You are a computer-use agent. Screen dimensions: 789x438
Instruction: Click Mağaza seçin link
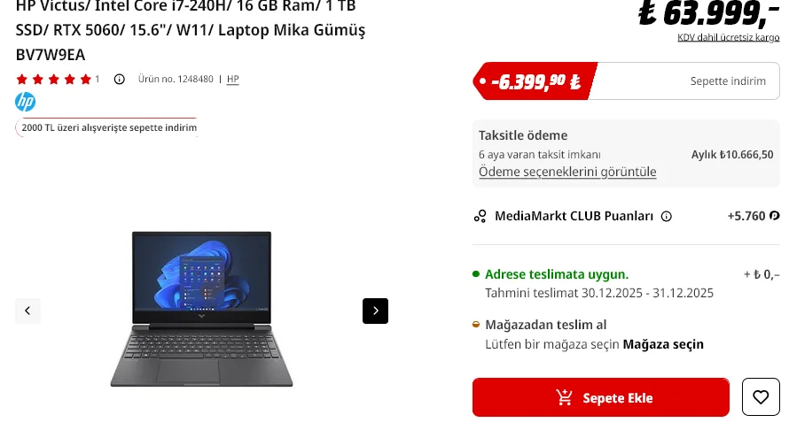point(663,344)
